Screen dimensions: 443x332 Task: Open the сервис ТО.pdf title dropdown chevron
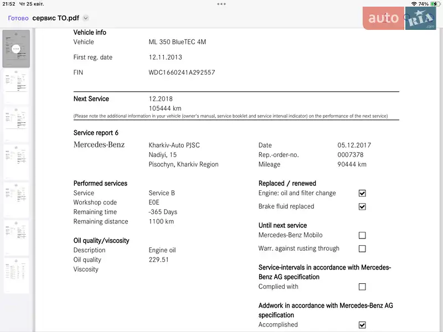pos(86,18)
